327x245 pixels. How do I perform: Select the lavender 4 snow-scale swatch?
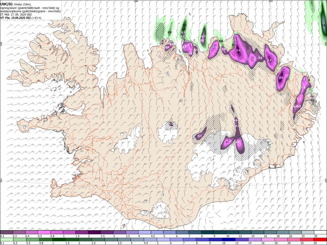coord(144,232)
